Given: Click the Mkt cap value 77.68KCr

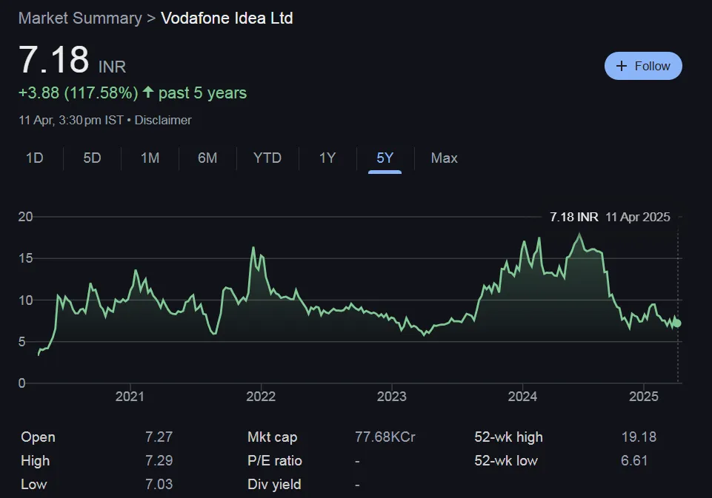Looking at the screenshot, I should tap(385, 437).
